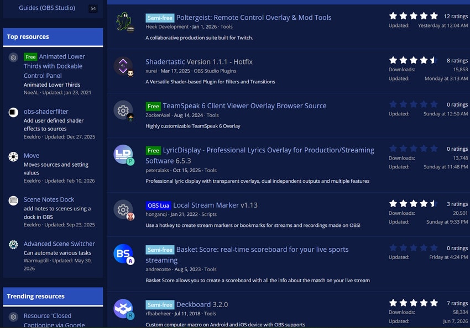Open Local Stream Marker v1.13
The height and width of the screenshot is (328, 470).
coord(215,205)
